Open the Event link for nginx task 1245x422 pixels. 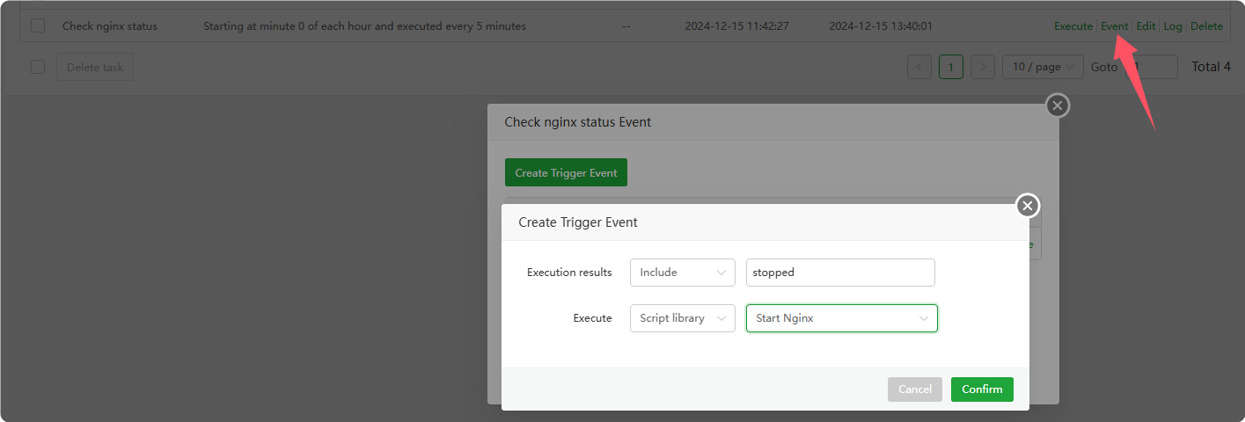(1114, 26)
